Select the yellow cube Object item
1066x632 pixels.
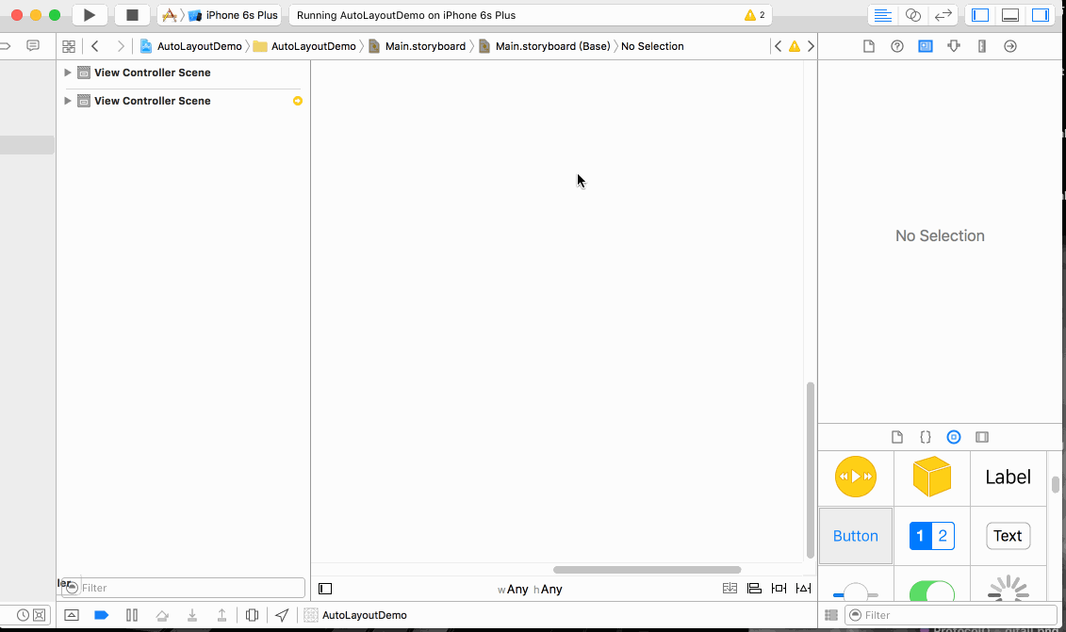[x=931, y=477]
